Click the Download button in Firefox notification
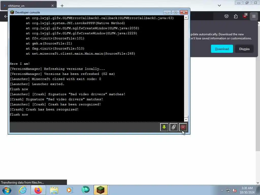260x195 pixels. click(222, 49)
